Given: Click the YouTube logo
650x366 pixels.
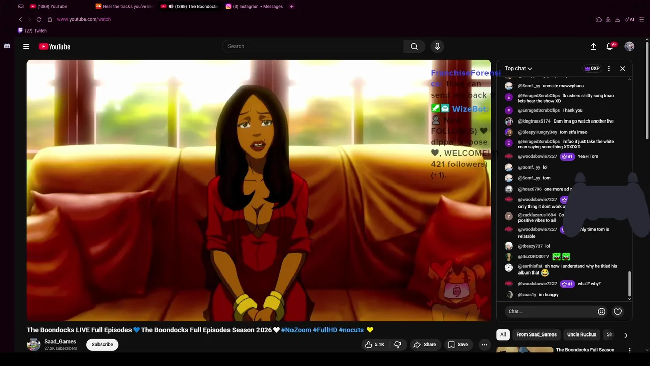Looking at the screenshot, I should point(54,46).
